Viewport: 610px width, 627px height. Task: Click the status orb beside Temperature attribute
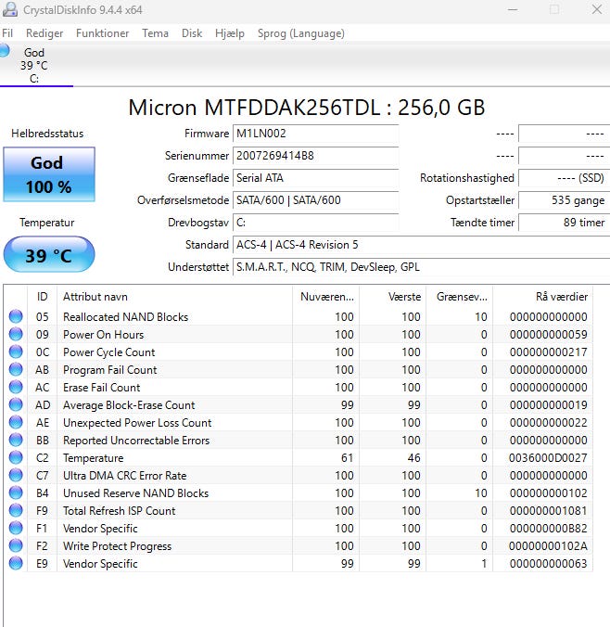(16, 458)
